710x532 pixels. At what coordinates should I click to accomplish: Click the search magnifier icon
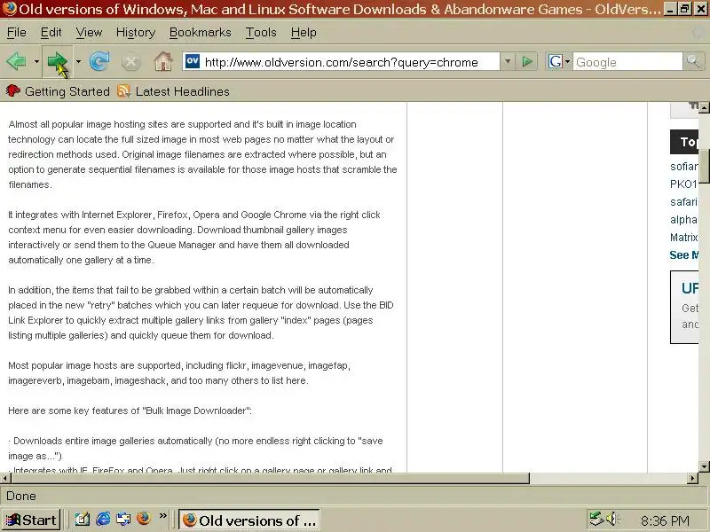693,61
